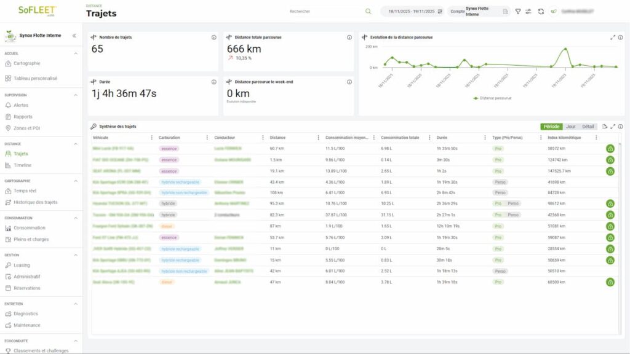Open the date range calendar icon
Screen dimensions: 630x354
pos(440,11)
